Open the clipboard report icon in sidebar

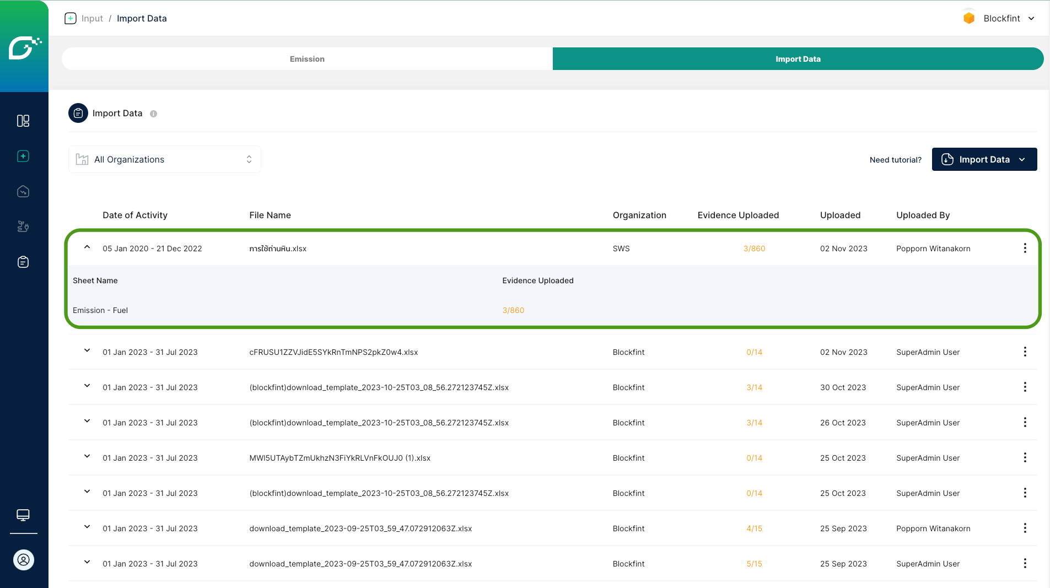pos(23,262)
